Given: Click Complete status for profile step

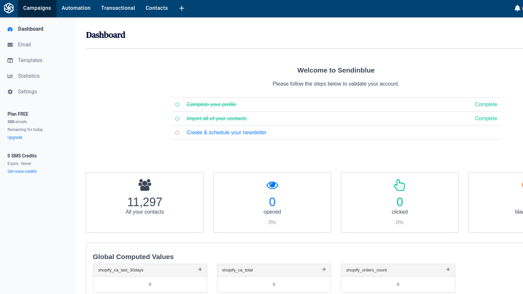Looking at the screenshot, I should pos(486,105).
